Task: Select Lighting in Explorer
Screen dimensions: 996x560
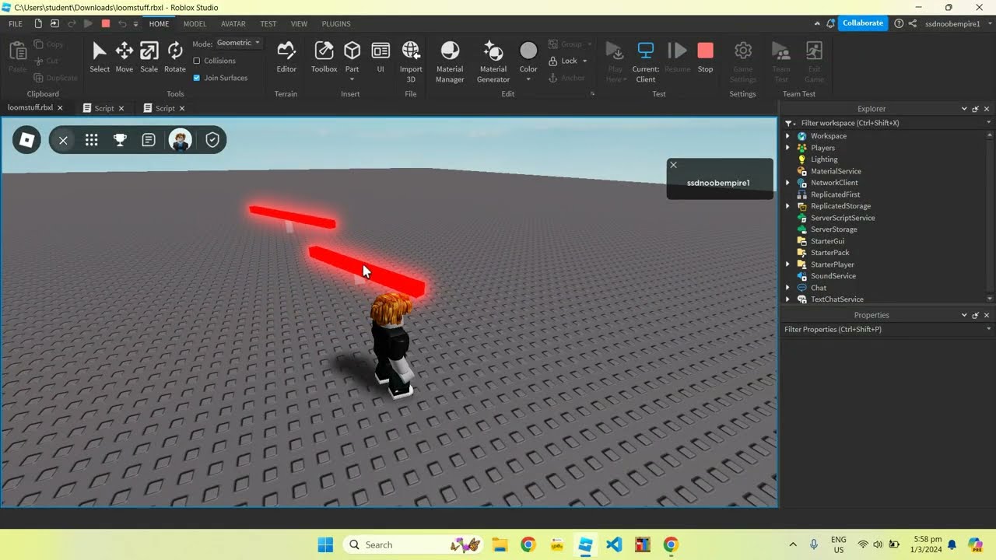Action: click(824, 159)
